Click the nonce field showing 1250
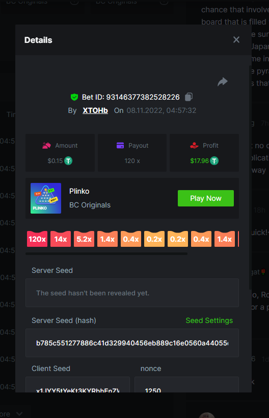 point(186,384)
